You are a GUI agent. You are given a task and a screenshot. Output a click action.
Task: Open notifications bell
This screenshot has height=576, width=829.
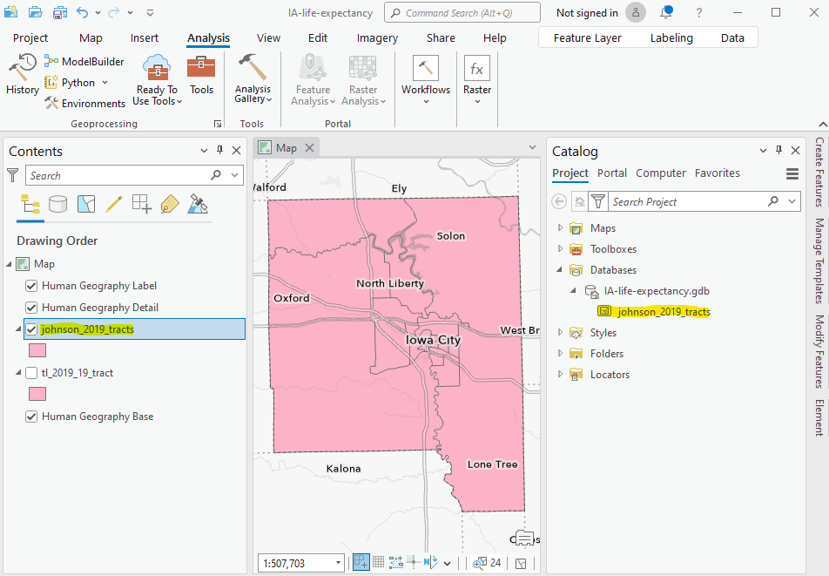[x=666, y=12]
